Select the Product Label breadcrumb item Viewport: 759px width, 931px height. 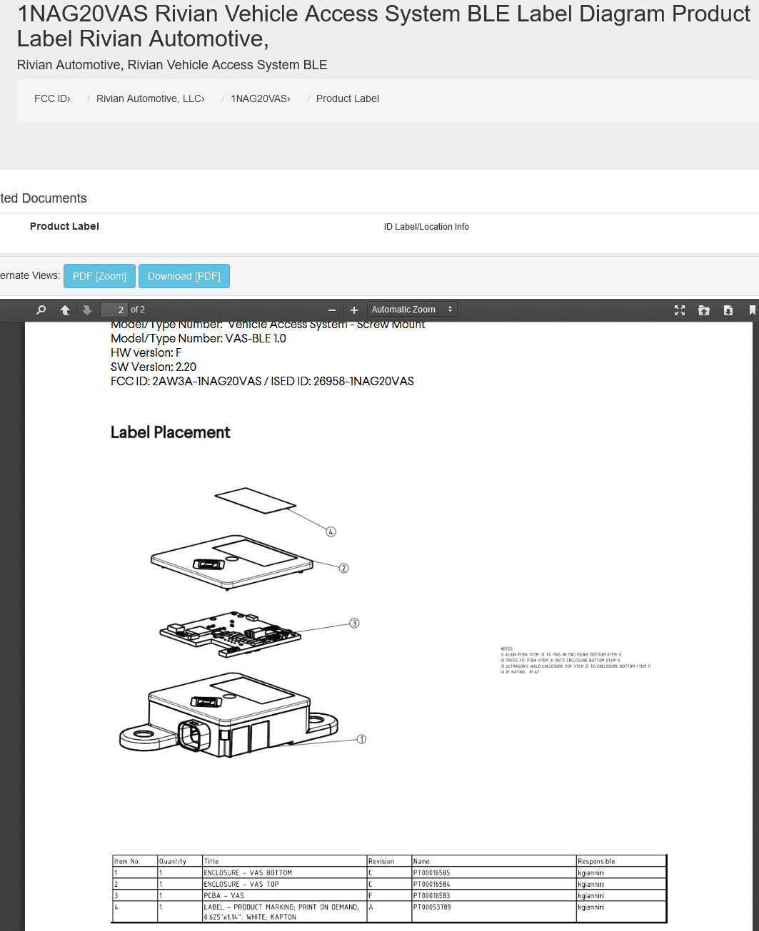click(x=348, y=98)
